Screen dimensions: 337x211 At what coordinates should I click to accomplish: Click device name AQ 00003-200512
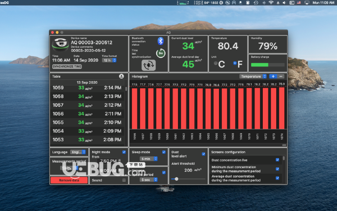click(92, 42)
